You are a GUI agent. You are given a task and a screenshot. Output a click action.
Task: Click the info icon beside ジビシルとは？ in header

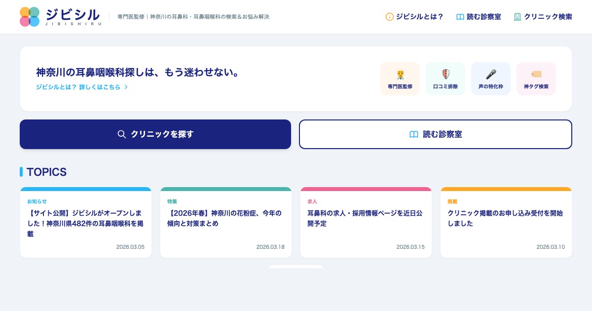click(390, 17)
